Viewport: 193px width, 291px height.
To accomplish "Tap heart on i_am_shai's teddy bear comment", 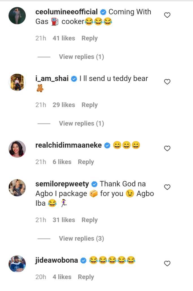I will (x=167, y=82).
